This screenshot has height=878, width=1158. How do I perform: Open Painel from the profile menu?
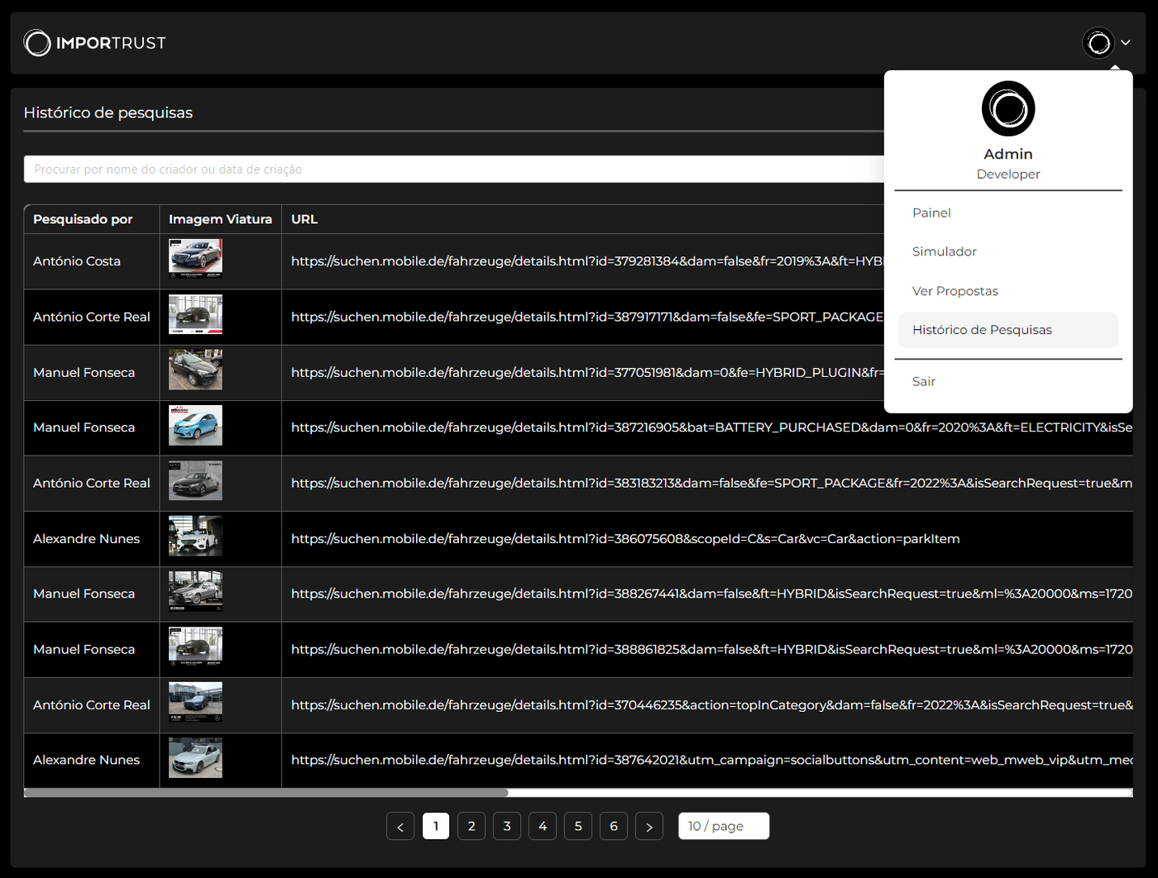931,212
